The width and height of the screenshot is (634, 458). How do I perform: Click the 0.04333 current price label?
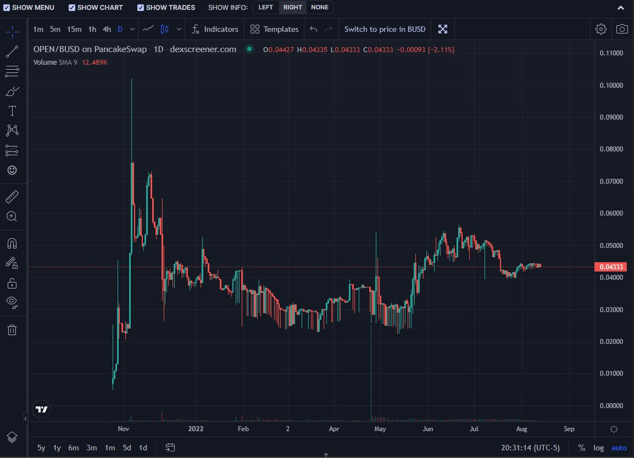tap(611, 267)
